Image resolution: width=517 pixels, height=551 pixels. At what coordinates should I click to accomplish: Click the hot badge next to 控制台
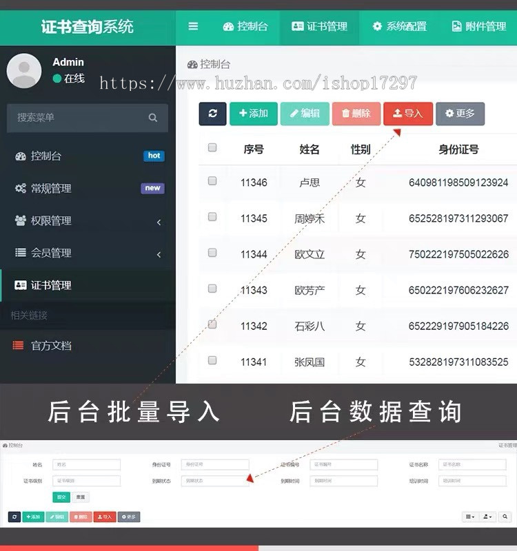pyautogui.click(x=154, y=156)
